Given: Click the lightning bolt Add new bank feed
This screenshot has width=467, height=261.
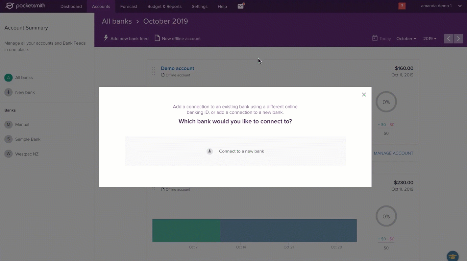Looking at the screenshot, I should pos(106,38).
